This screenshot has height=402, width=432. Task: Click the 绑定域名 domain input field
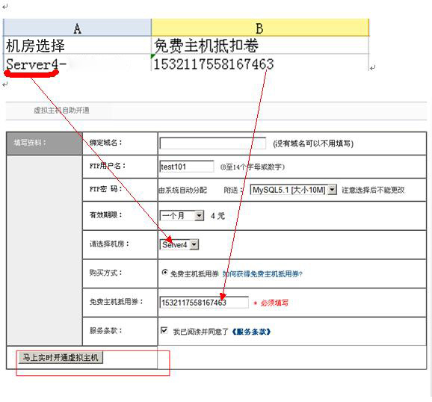(x=212, y=143)
